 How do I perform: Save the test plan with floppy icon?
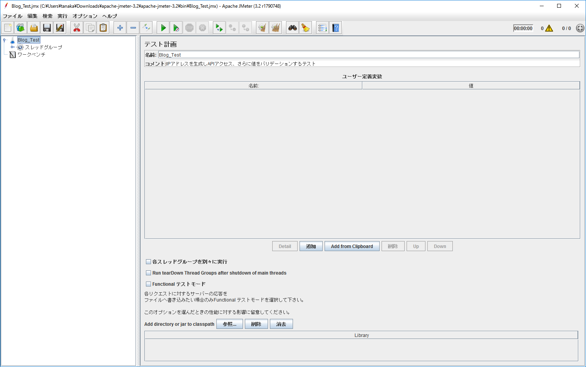tap(47, 28)
